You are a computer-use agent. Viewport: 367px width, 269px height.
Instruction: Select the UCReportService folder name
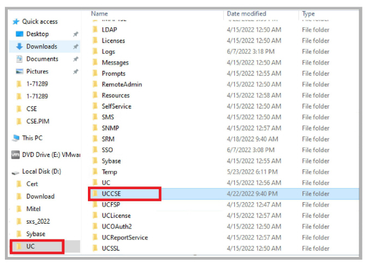[125, 237]
